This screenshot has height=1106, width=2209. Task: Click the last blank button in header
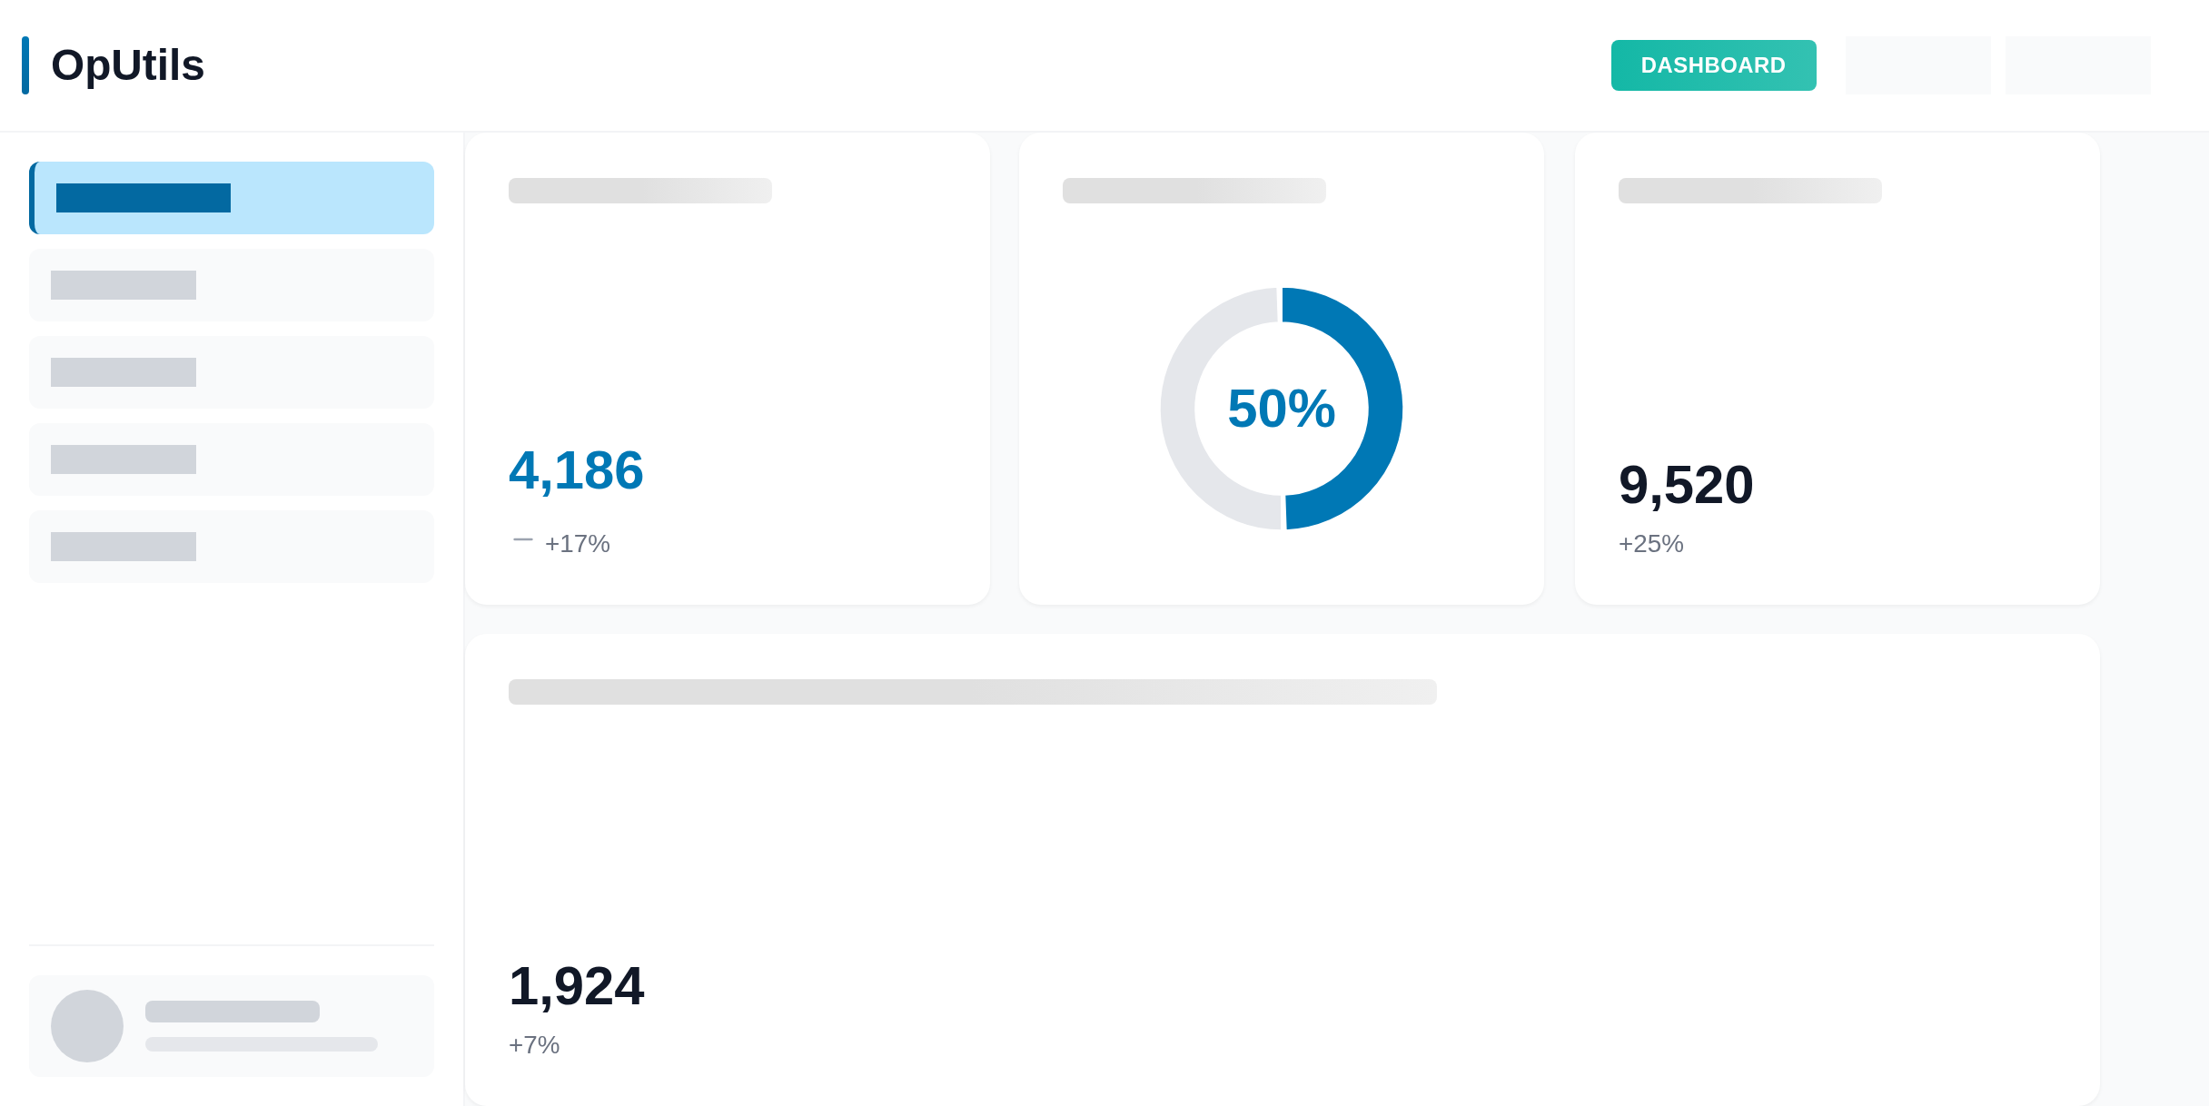coord(2077,65)
